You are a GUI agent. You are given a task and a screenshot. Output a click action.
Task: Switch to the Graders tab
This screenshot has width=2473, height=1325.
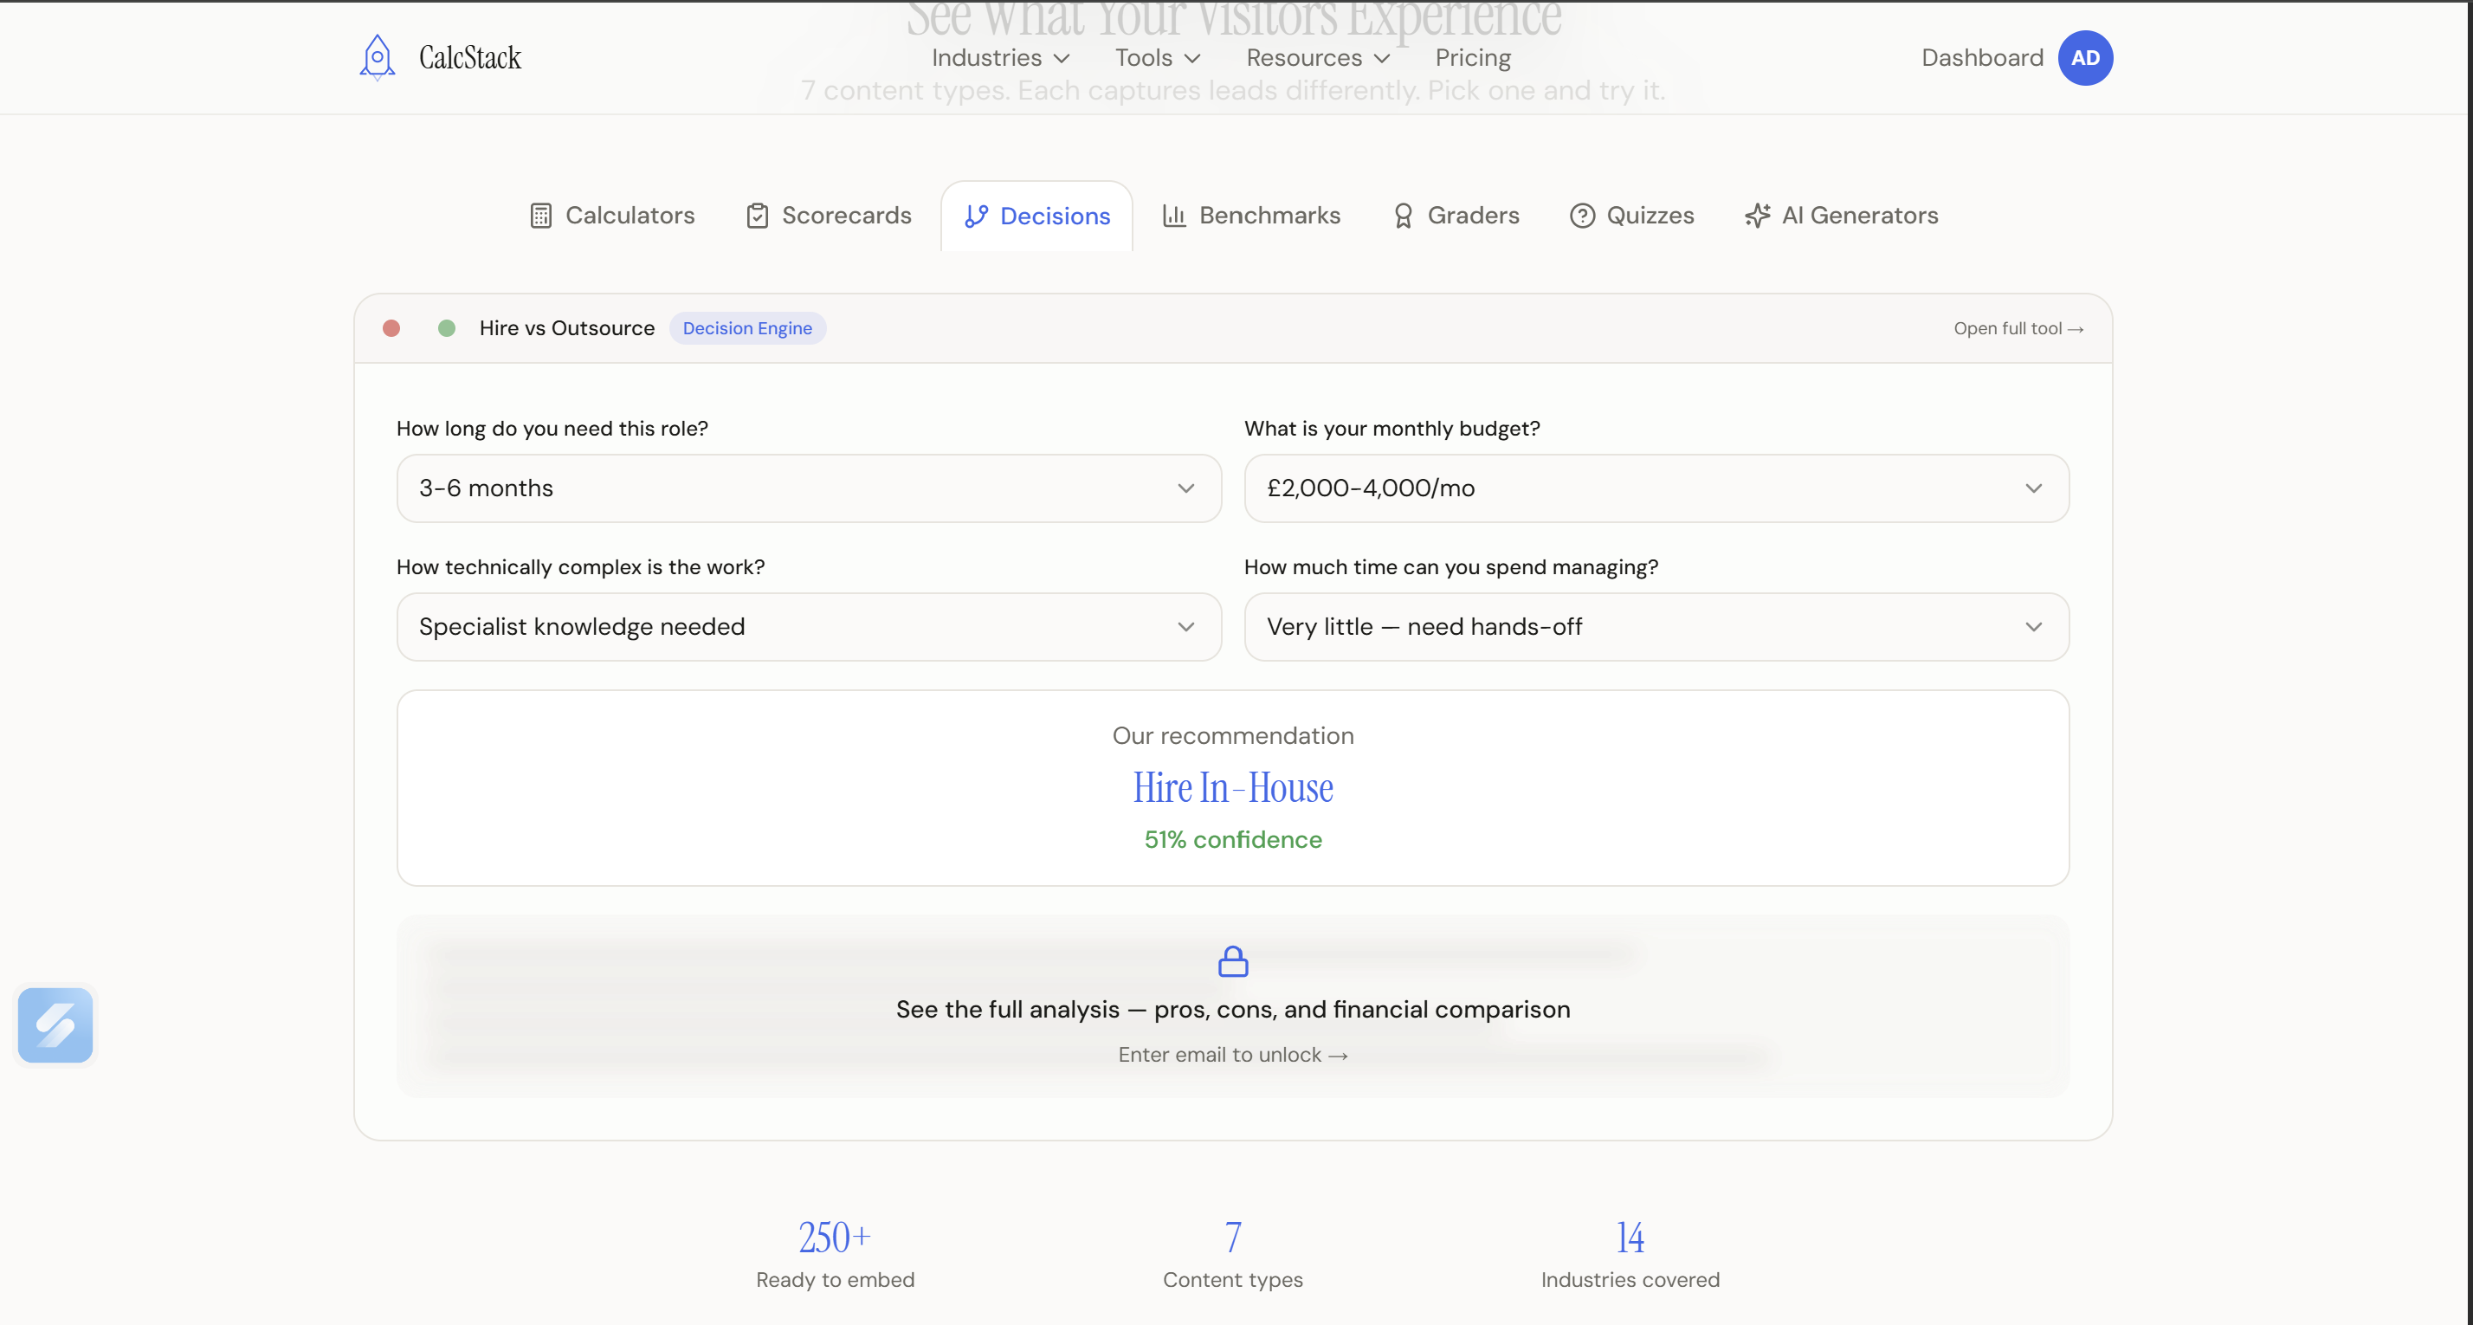point(1456,216)
